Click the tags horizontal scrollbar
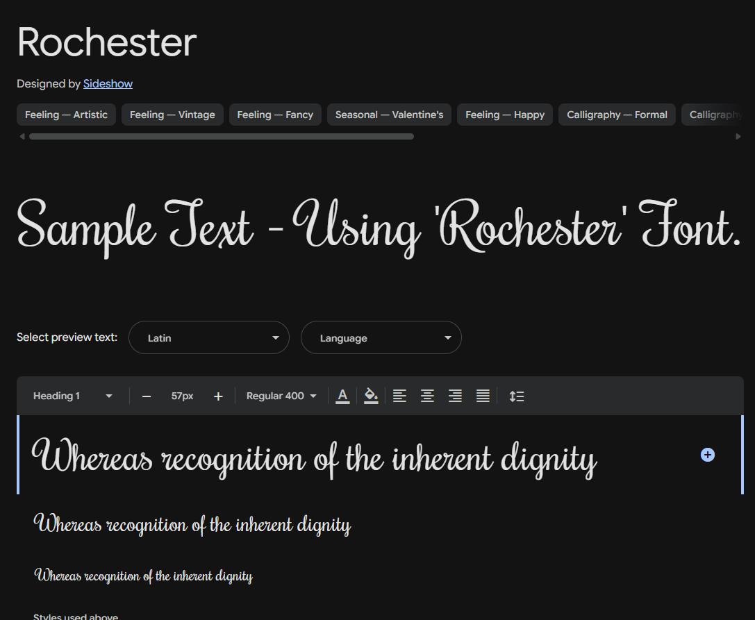Image resolution: width=755 pixels, height=620 pixels. click(222, 137)
